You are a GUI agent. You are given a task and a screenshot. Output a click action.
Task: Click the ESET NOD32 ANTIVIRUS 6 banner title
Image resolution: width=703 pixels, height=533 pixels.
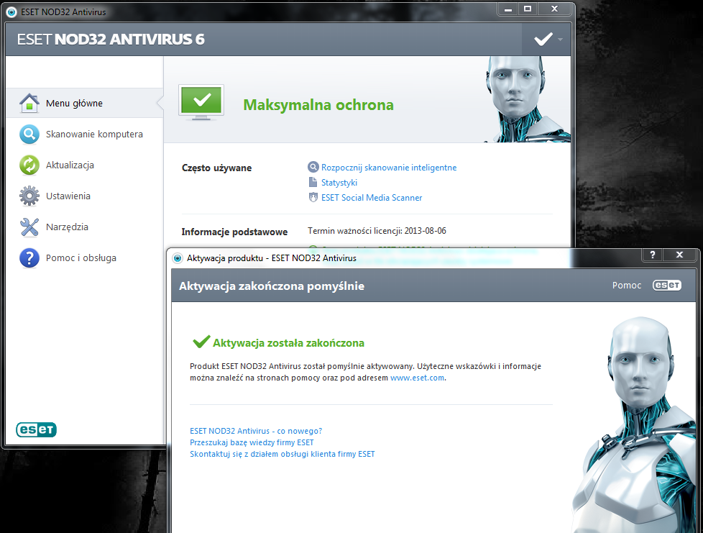(x=111, y=40)
